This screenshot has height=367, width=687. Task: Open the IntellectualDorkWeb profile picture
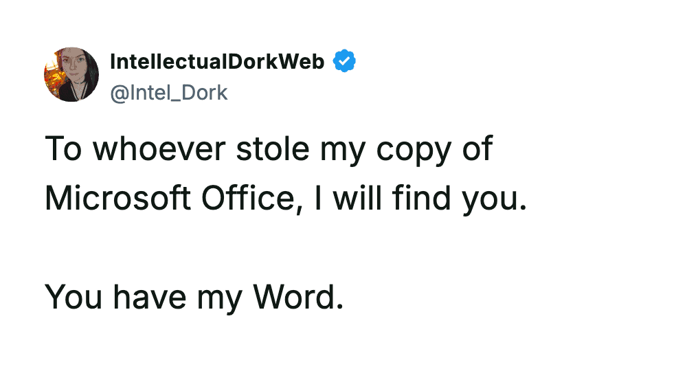click(71, 74)
